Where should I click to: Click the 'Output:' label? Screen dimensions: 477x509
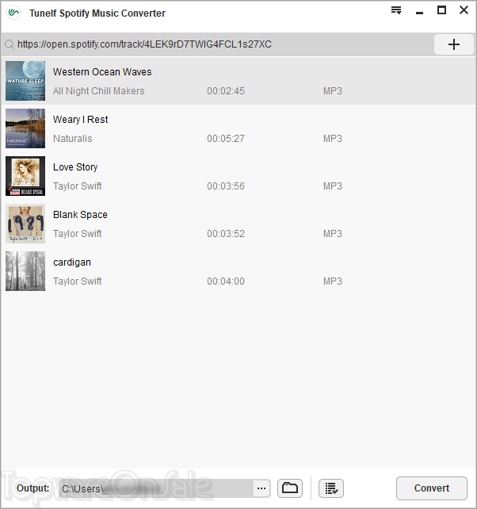pyautogui.click(x=33, y=488)
